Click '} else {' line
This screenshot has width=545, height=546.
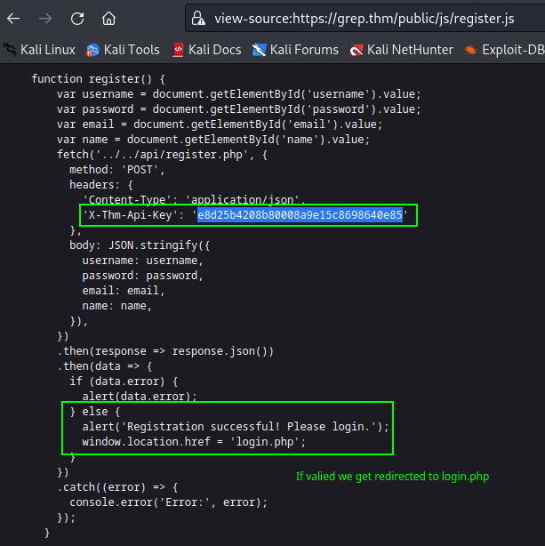(x=95, y=412)
